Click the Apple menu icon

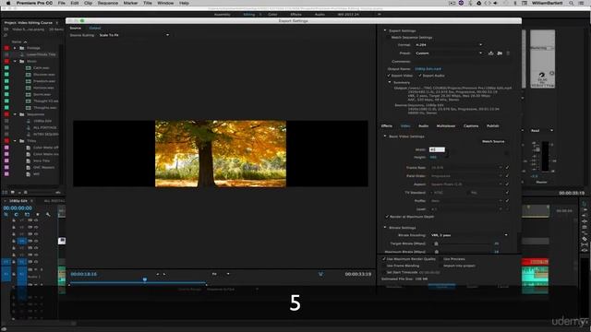pyautogui.click(x=8, y=3)
